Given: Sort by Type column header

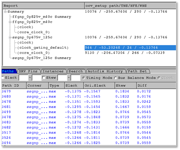Looking at the screenshot, I should pyautogui.click(x=57, y=86).
